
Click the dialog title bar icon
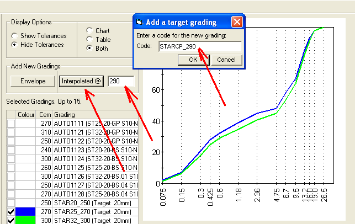(140, 22)
